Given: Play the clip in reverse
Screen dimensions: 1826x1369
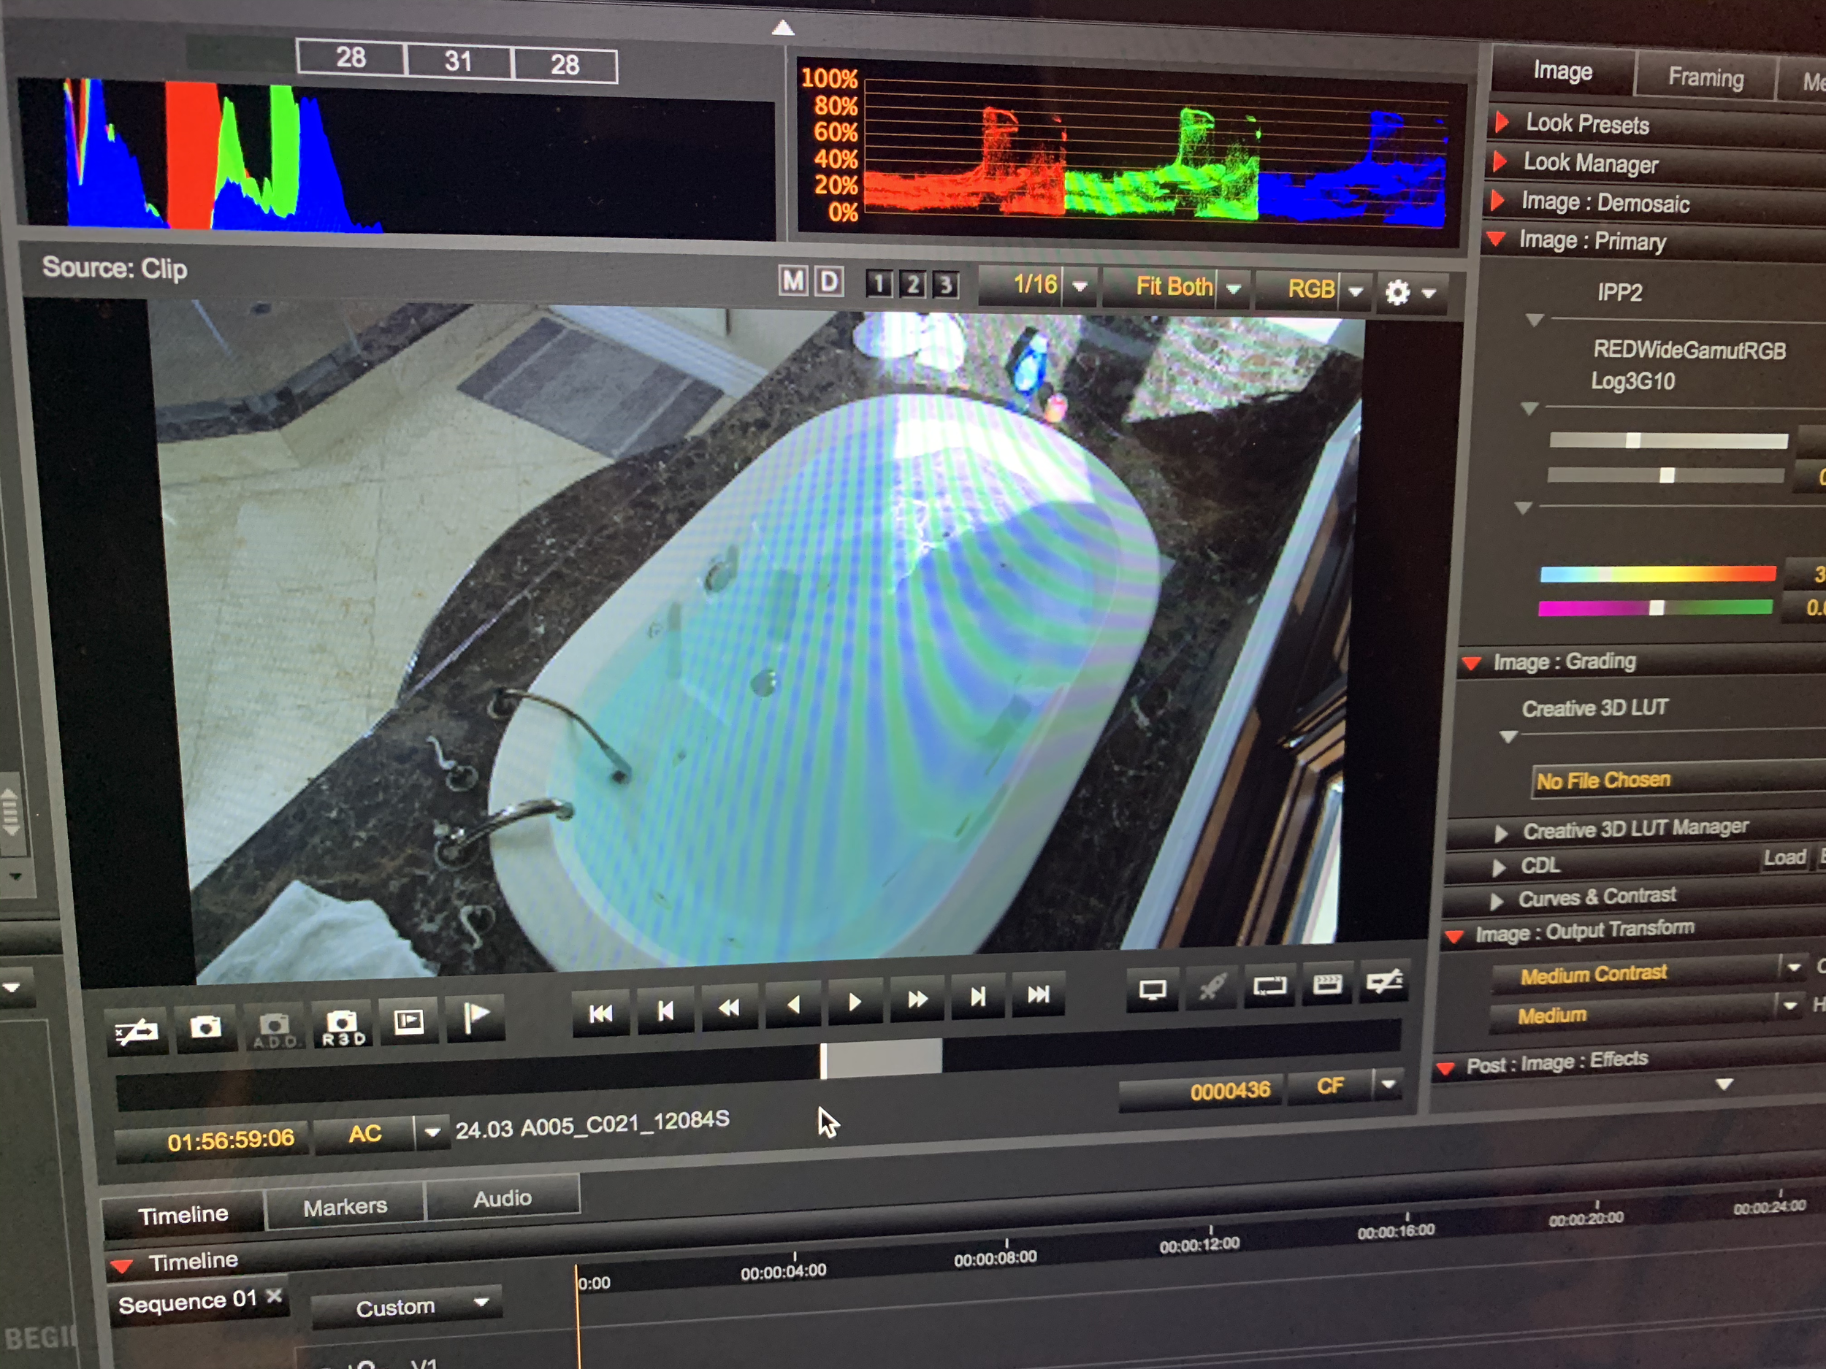Looking at the screenshot, I should [x=792, y=1004].
